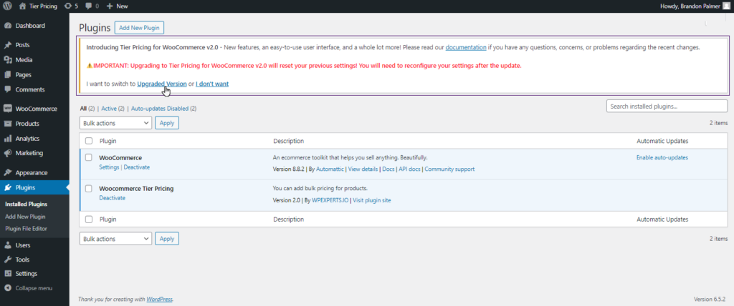The image size is (734, 306).
Task: Open the top Bulk actions dropdown
Action: [115, 124]
